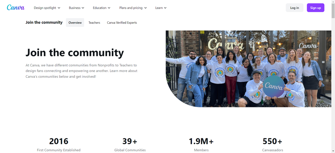The width and height of the screenshot is (335, 153).
Task: Click the 39+ statistic
Action: tap(130, 141)
